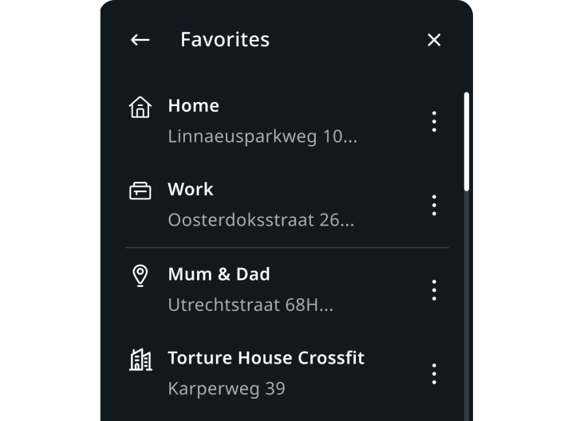Screen dimensions: 571x421
Task: Click the Work briefcase icon
Action: click(x=140, y=191)
